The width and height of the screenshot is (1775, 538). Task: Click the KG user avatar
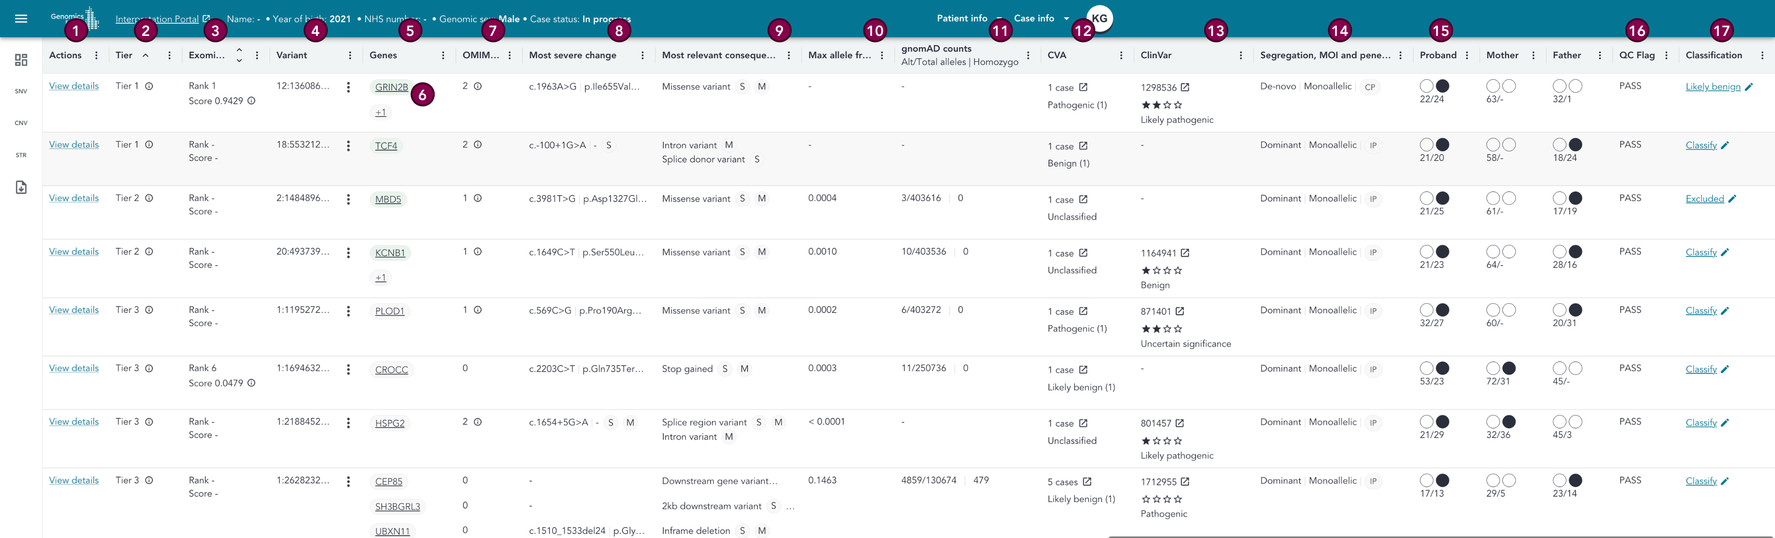coord(1099,19)
